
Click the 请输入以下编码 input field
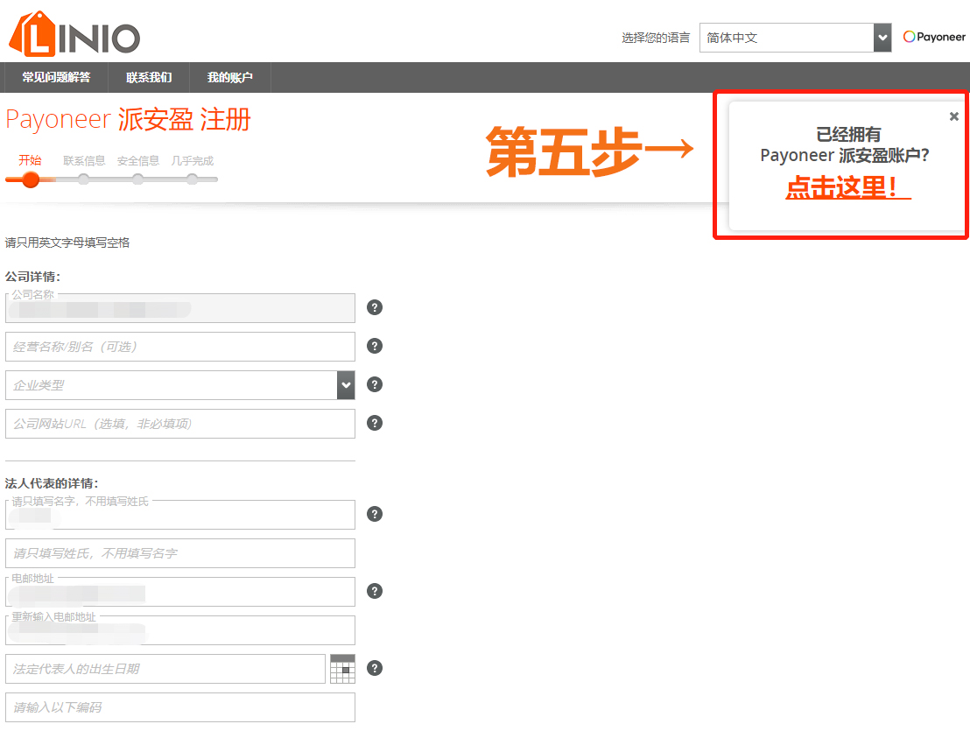[180, 707]
